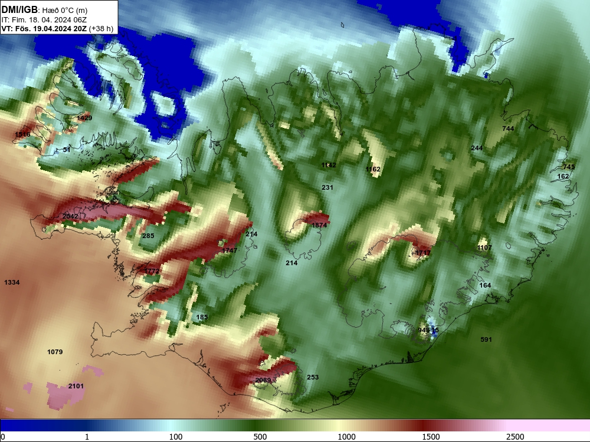590x442 pixels.
Task: Click the map value "1429"
Action: coord(84,118)
